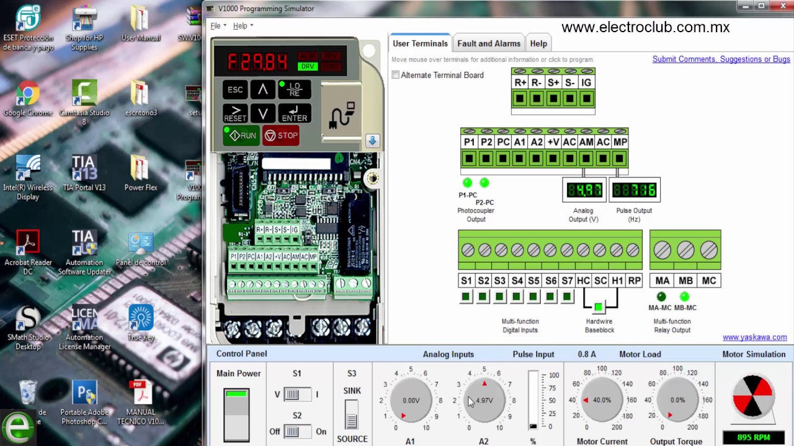The height and width of the screenshot is (446, 794).
Task: Toggle the LO/RE key on the keypad
Action: [x=294, y=90]
